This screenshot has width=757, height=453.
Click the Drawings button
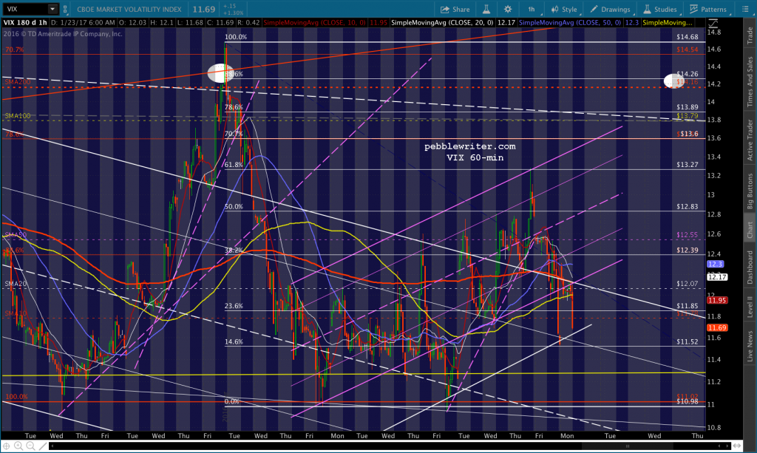point(610,9)
